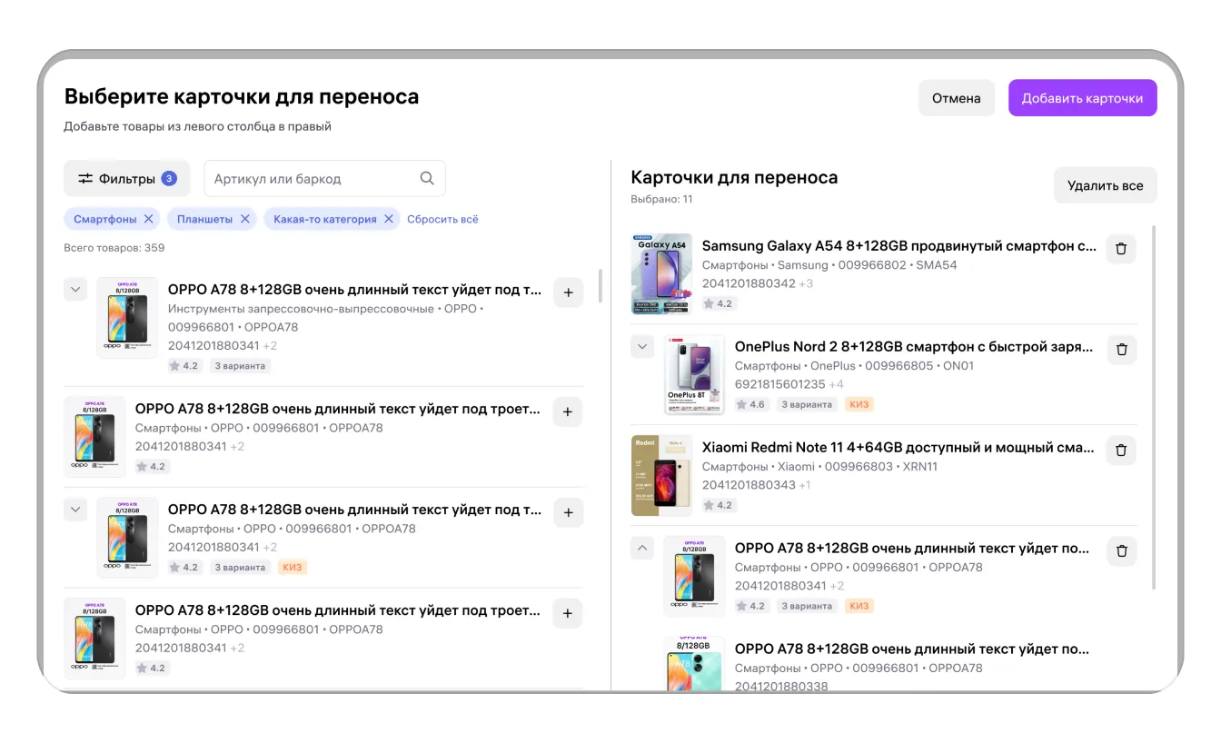The width and height of the screenshot is (1221, 743).
Task: Click the КИЗ badge on OnePlus Nord 2
Action: 859,404
